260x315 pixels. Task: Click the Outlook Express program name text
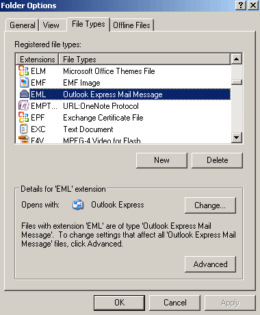click(x=118, y=205)
